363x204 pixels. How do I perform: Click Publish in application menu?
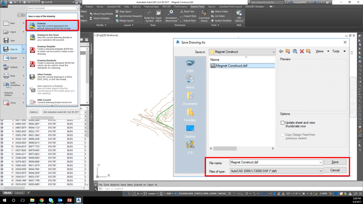(x=13, y=67)
